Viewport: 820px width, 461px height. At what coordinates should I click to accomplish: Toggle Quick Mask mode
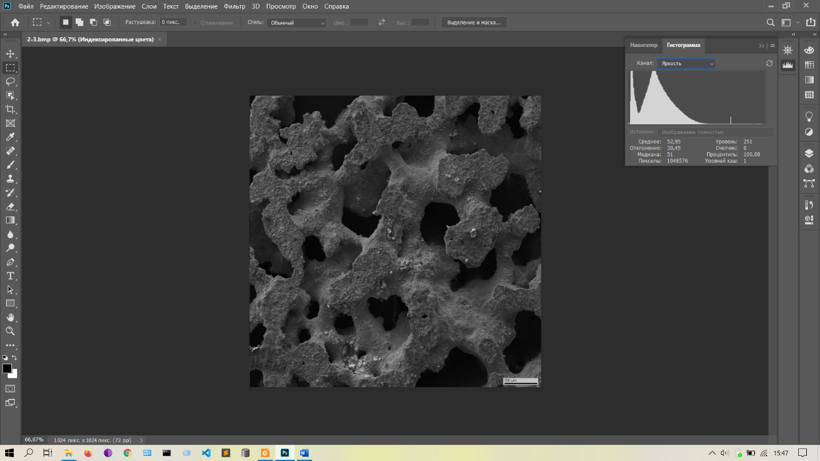(10, 389)
